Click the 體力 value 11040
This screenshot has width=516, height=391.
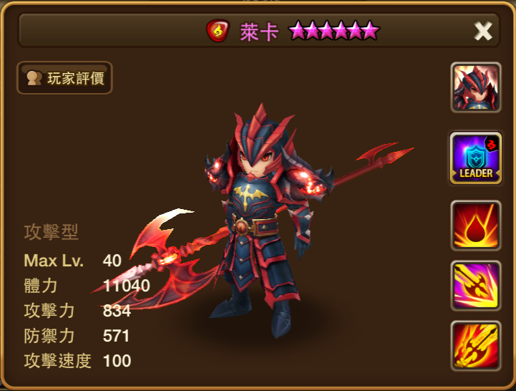tap(127, 286)
